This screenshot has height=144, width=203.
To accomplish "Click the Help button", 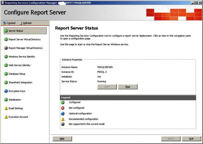I will (62, 139).
